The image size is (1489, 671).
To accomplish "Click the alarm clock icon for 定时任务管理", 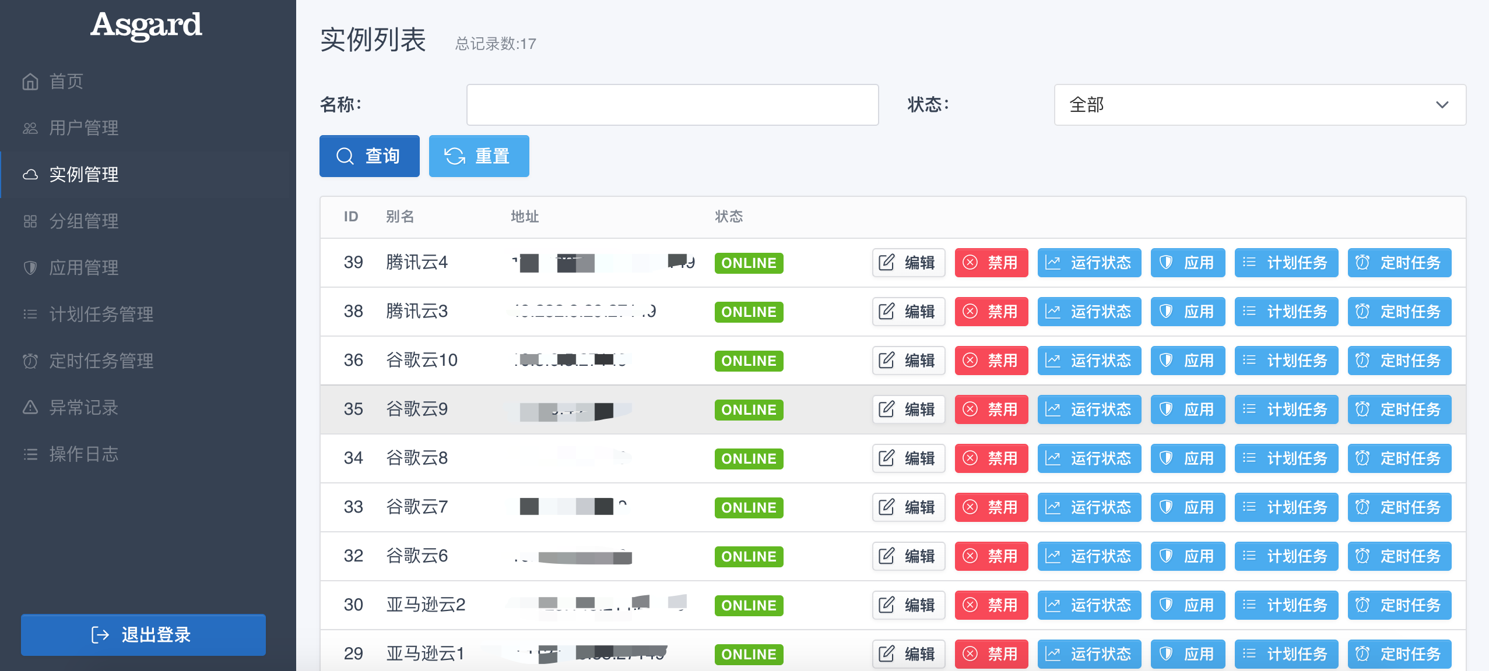I will [x=30, y=361].
